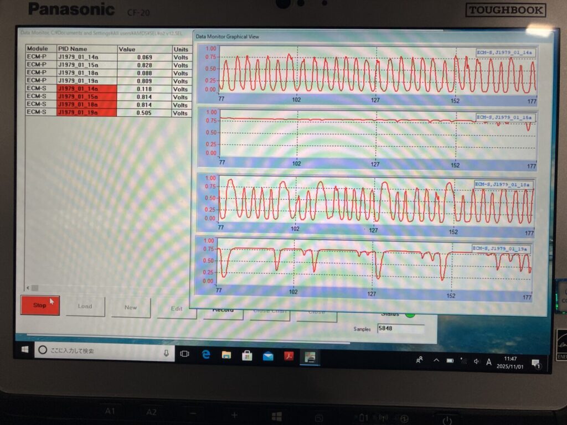This screenshot has width=567, height=425.
Task: Click the New button
Action: click(x=131, y=307)
